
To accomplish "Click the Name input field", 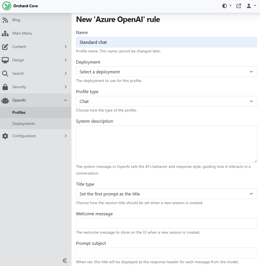I will click(166, 42).
